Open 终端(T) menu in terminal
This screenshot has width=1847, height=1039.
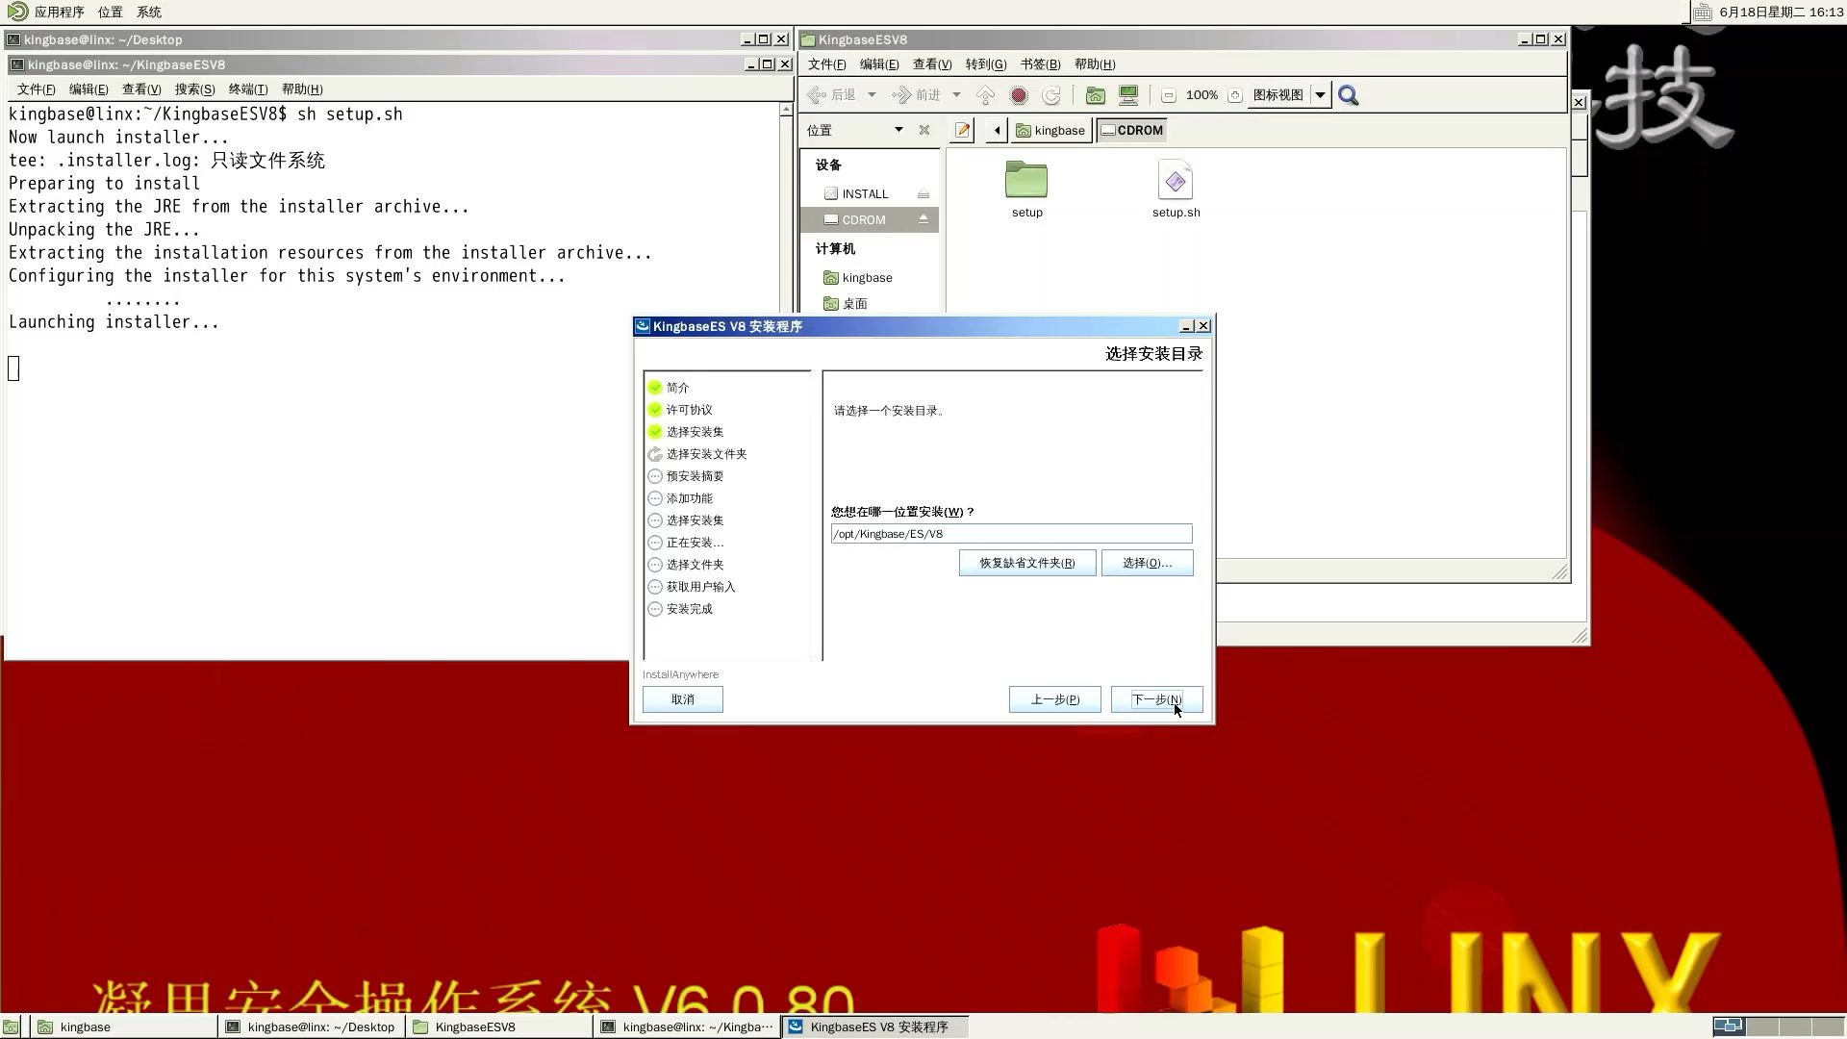248,89
